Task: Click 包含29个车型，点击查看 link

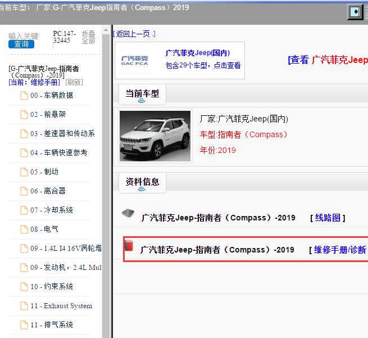Action: coord(203,65)
